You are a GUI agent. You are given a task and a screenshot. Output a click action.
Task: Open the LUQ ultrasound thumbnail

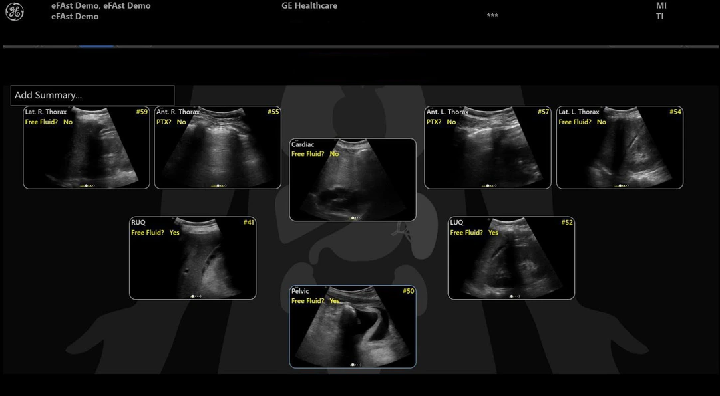point(511,262)
